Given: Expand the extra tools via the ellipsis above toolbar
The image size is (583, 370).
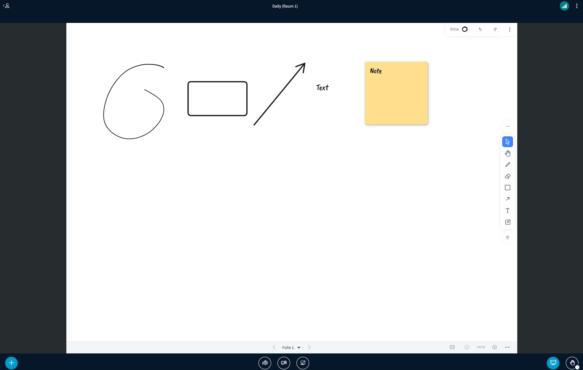Looking at the screenshot, I should pos(507,126).
